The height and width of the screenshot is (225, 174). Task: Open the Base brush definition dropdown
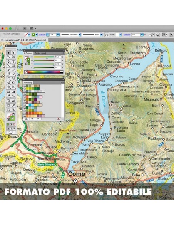tap(101, 35)
